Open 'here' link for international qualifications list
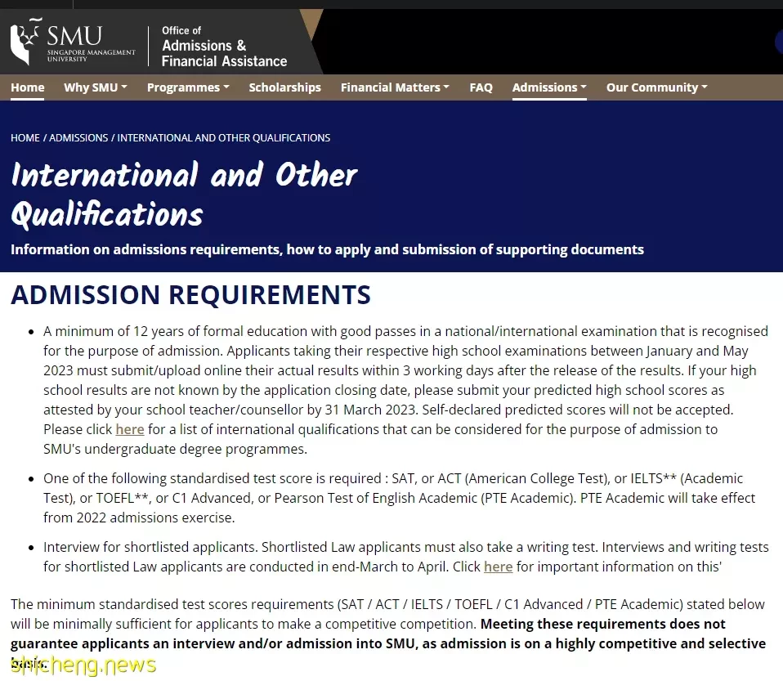This screenshot has height=681, width=783. coord(130,429)
